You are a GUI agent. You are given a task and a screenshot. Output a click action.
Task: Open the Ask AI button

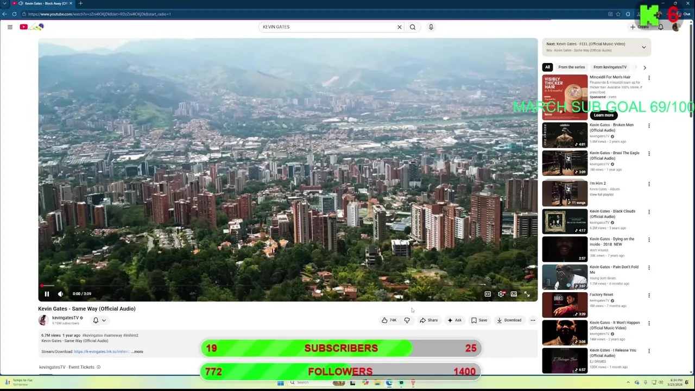(x=454, y=320)
